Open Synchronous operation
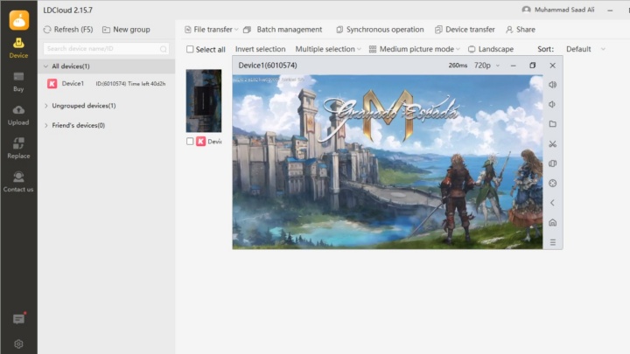 coord(380,30)
